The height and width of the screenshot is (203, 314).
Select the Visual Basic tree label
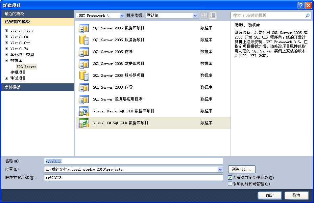(x=22, y=31)
